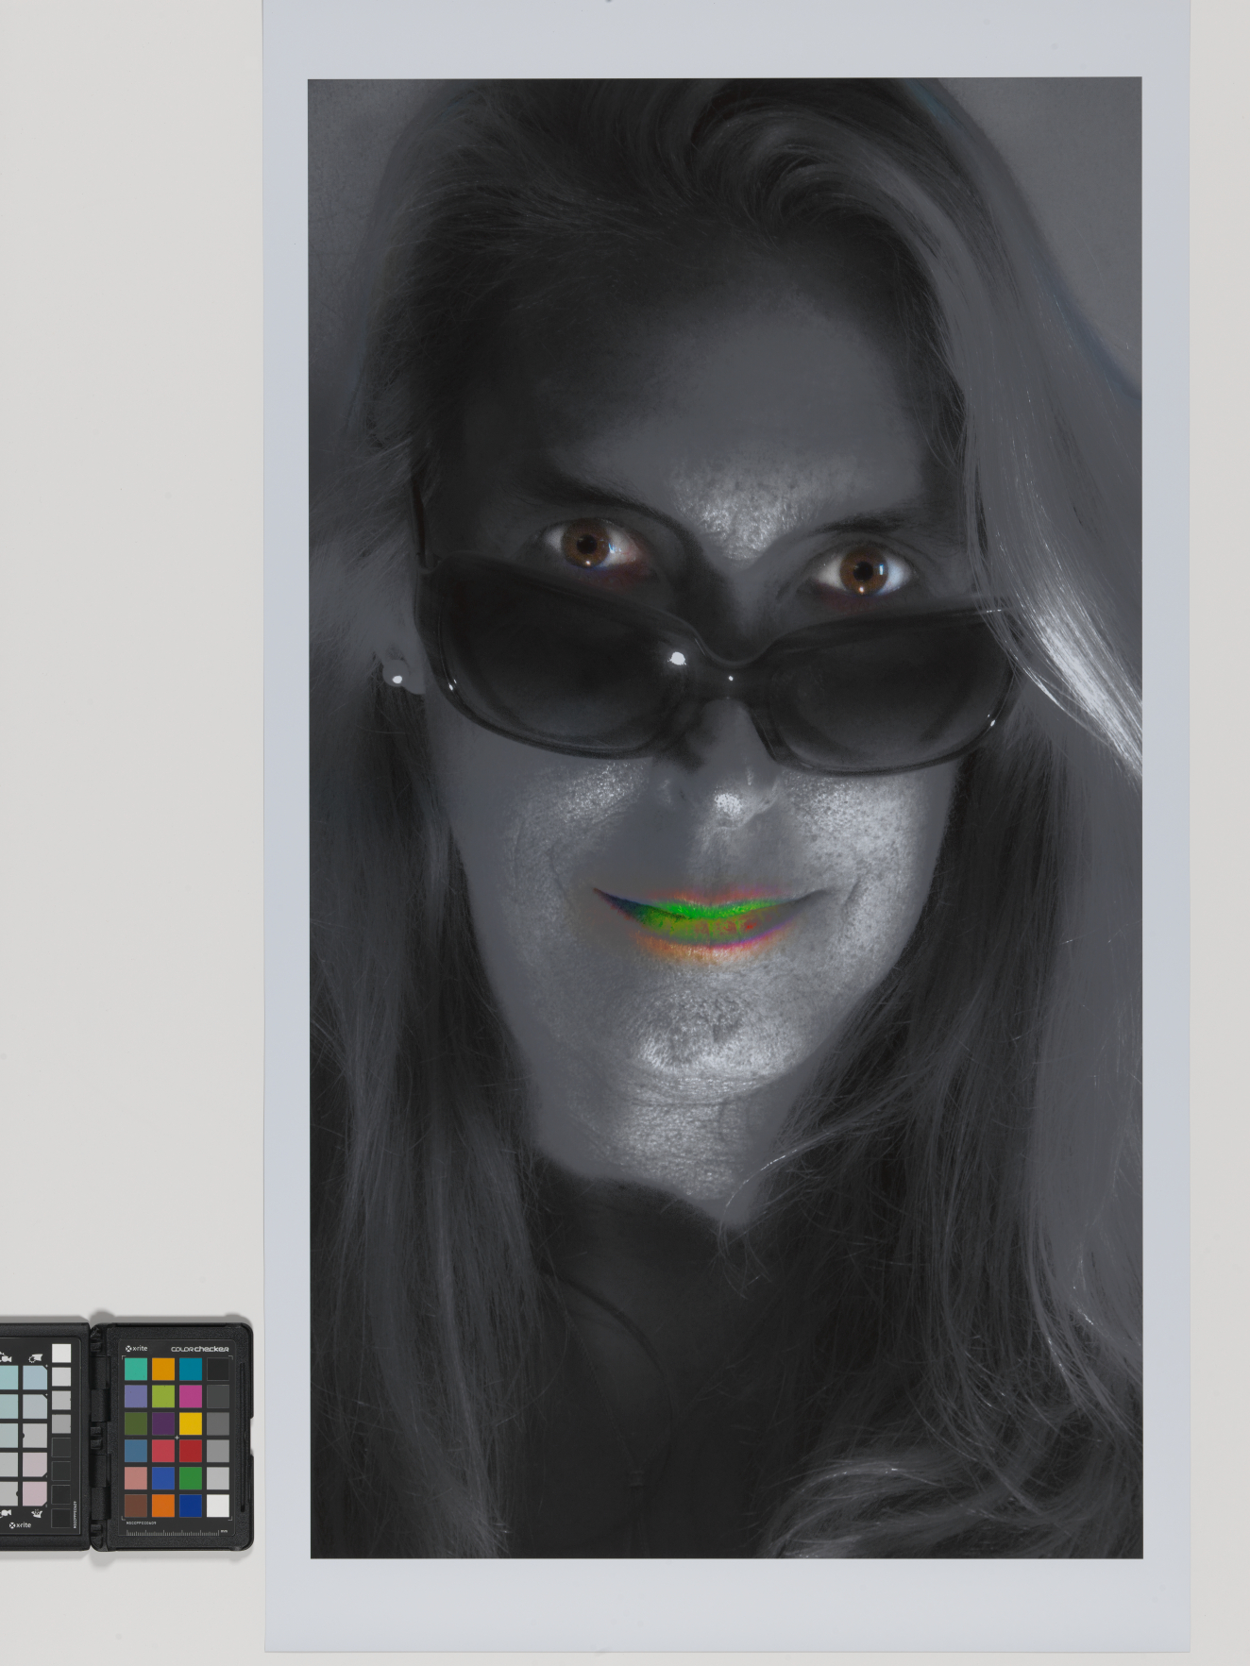Pick the brown patch on the ColorChecker
Screen dimensions: 1250x1666
(x=136, y=1505)
